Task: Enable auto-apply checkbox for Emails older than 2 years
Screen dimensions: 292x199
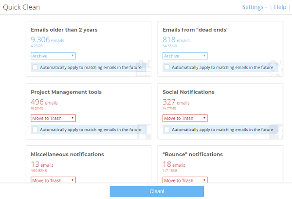Action: [35, 68]
